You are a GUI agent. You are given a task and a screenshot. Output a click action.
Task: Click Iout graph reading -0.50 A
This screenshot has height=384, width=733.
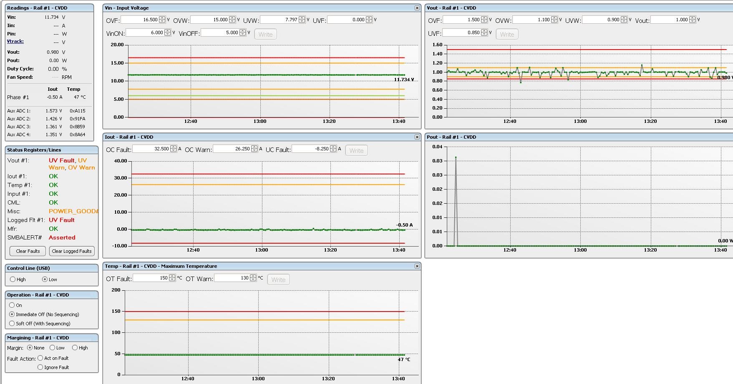404,225
